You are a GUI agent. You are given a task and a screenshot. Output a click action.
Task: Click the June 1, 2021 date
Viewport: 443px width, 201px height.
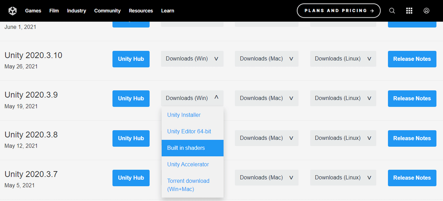[20, 27]
